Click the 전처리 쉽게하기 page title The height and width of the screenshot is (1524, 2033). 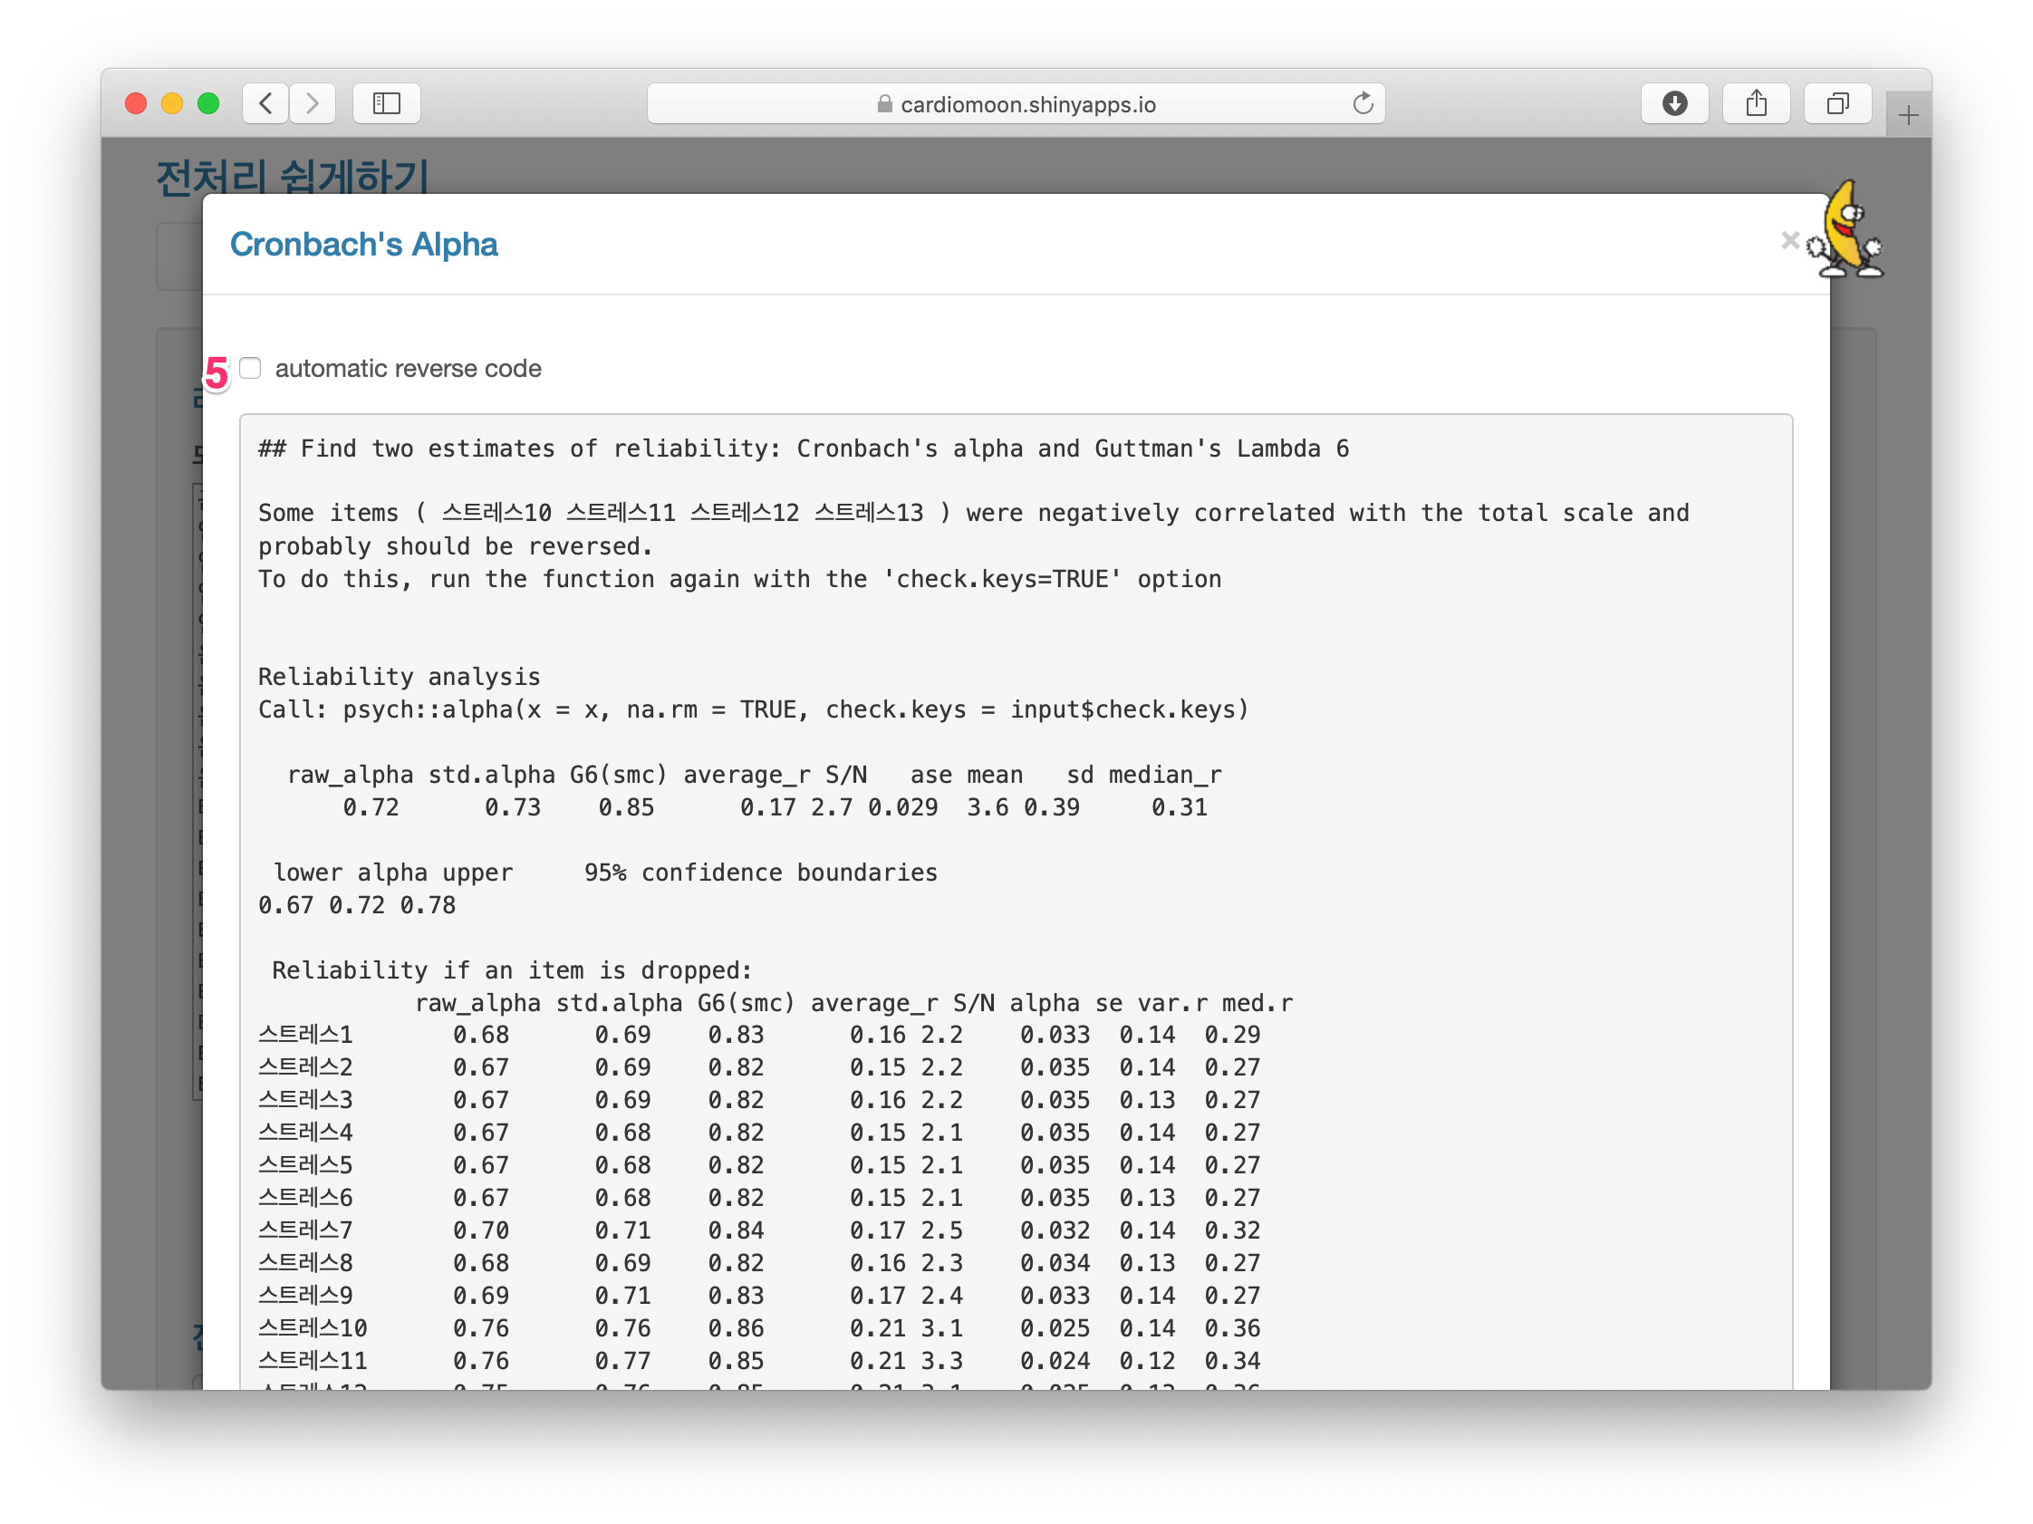[293, 175]
